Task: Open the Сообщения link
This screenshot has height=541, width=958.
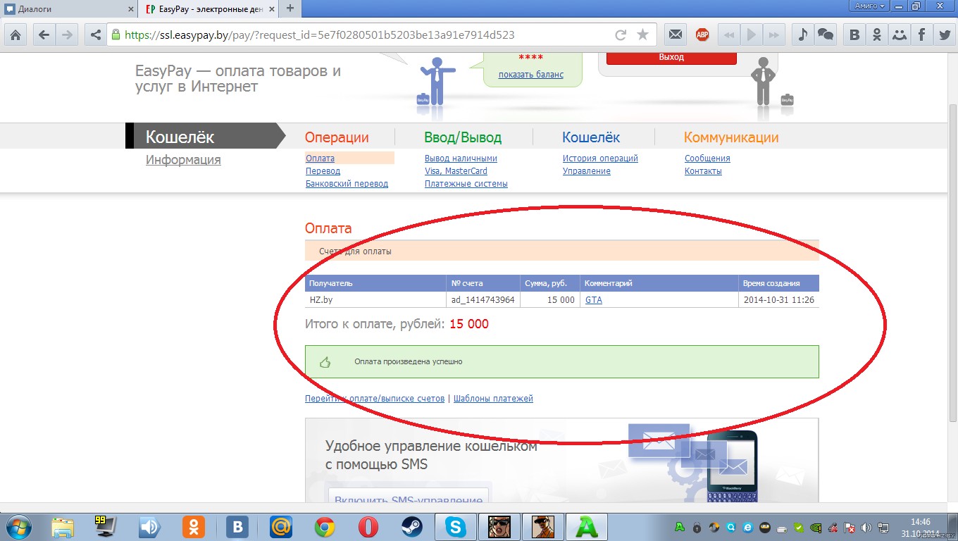Action: [707, 158]
